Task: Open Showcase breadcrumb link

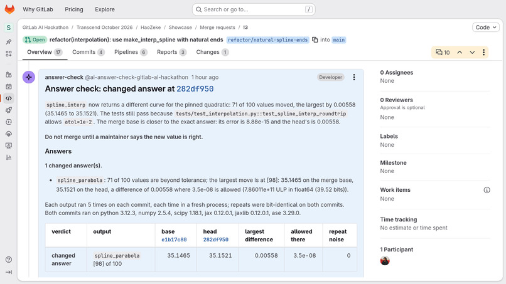Action: click(x=180, y=28)
